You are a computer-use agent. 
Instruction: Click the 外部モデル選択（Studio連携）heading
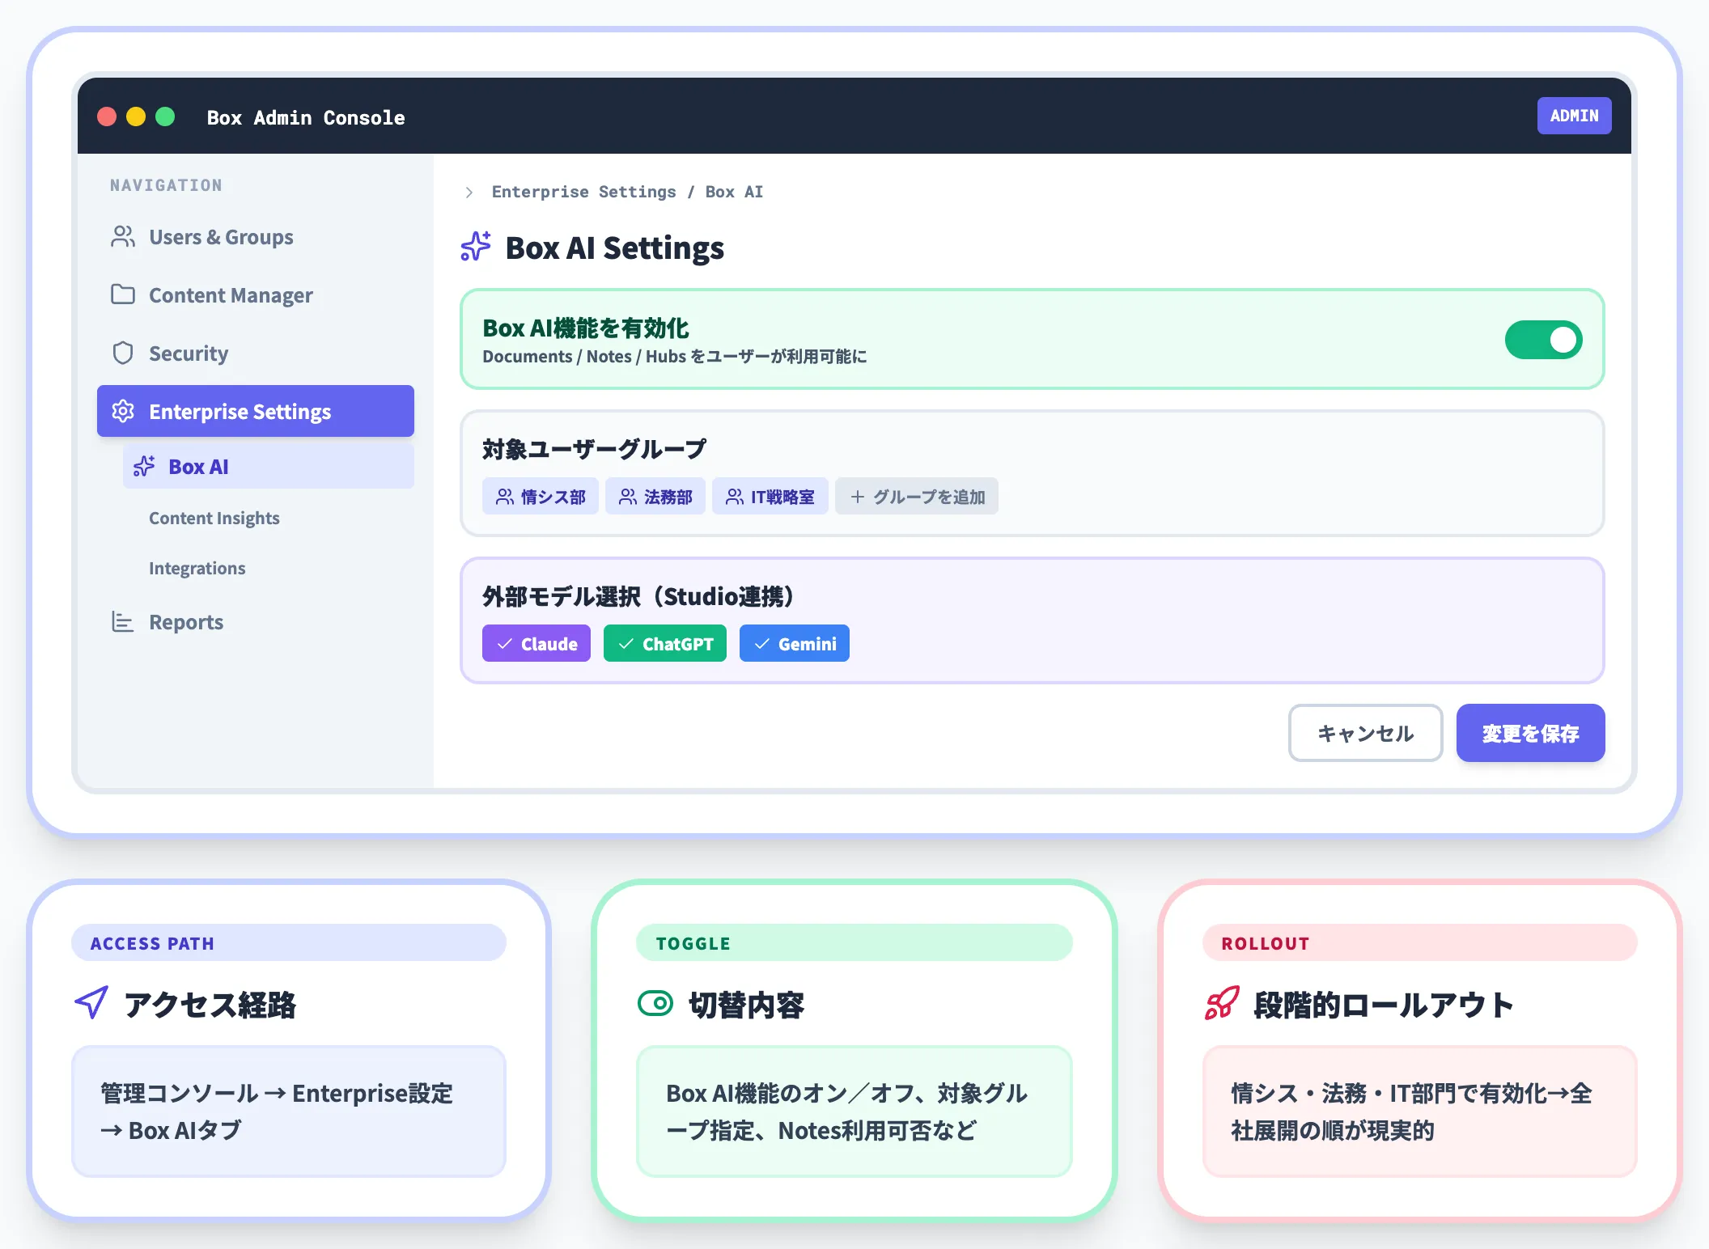coord(638,596)
